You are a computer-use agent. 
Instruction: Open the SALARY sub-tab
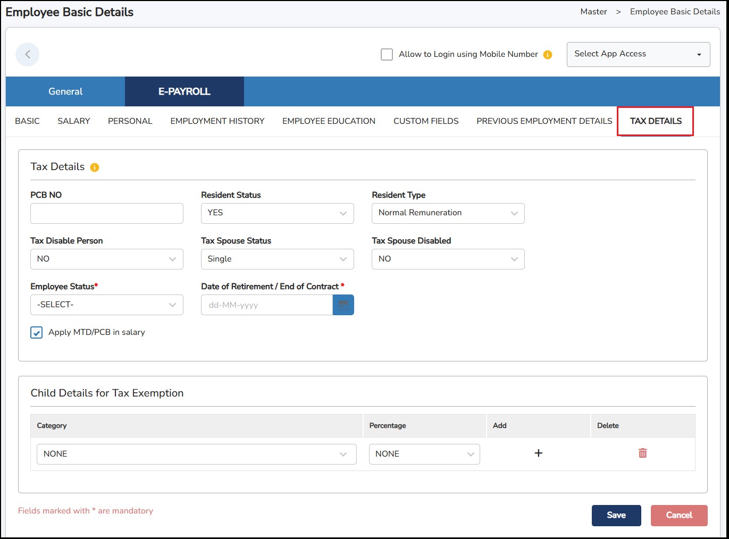74,121
